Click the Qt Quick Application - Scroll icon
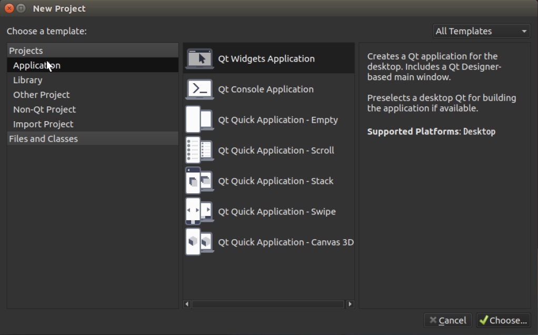The image size is (538, 335). 200,150
